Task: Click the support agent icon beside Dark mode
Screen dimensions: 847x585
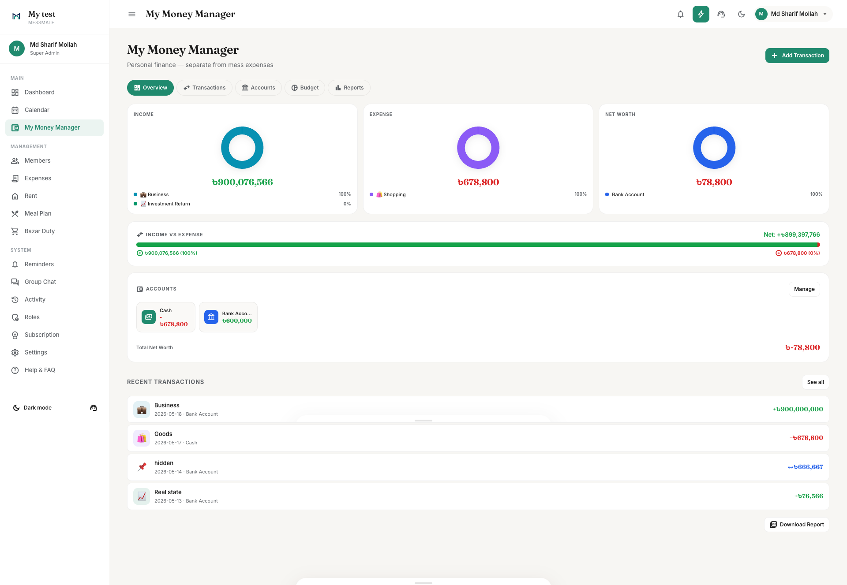Action: tap(94, 408)
